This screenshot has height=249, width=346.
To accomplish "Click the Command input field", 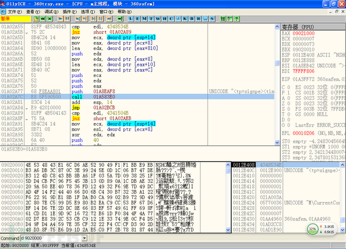I will point(51,238).
